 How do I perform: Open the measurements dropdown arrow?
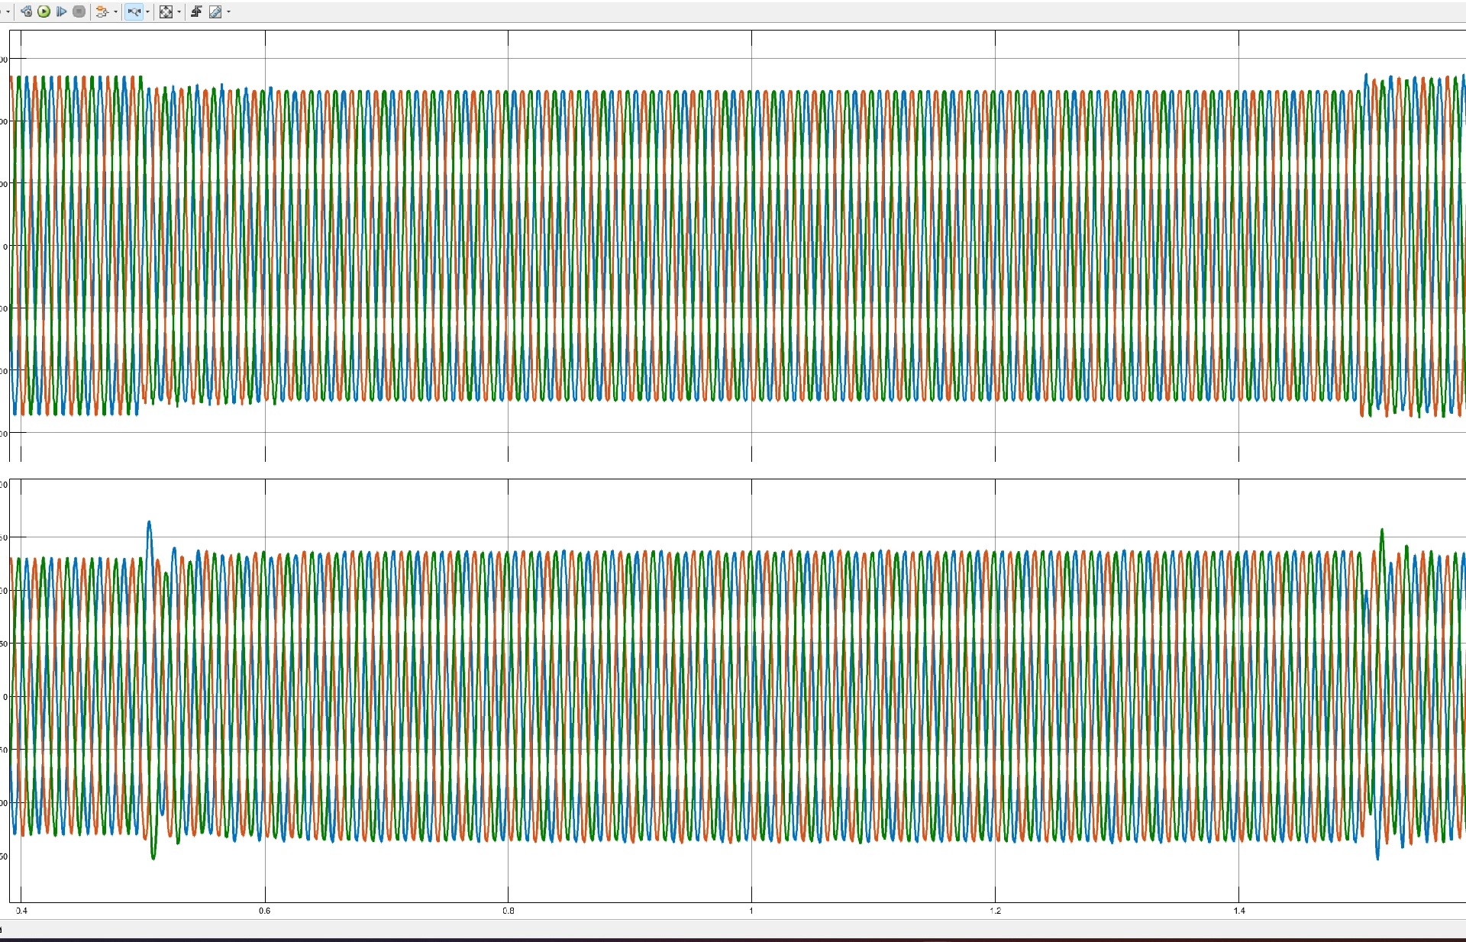pos(228,11)
